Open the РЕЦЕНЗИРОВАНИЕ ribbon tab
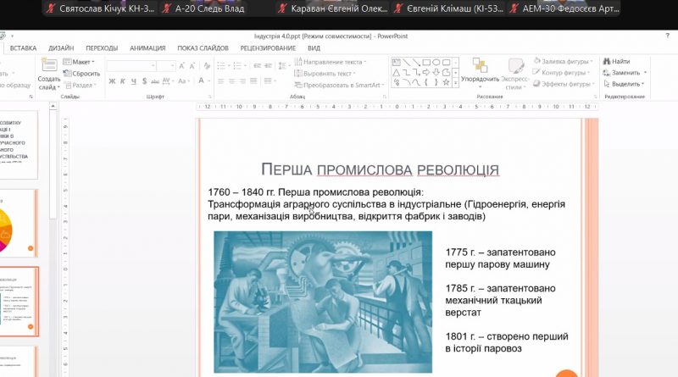Viewport: 678px width, 377px height. (268, 48)
